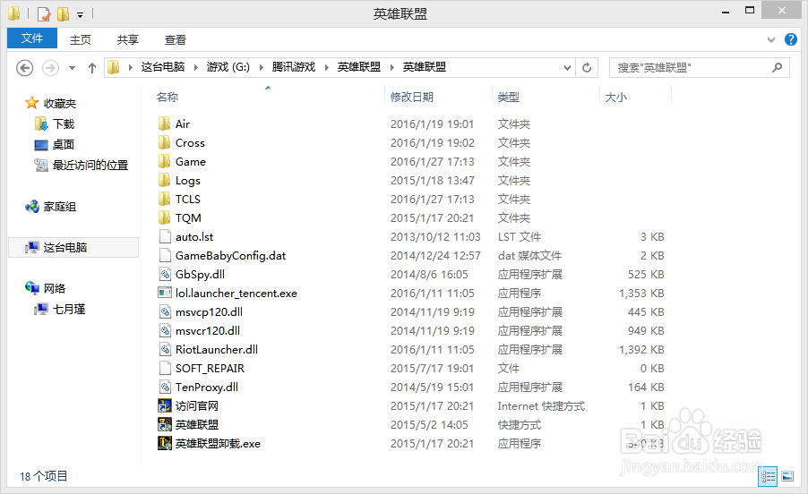Viewport: 808px width, 494px height.
Task: Navigate to 腾讯游戏 in breadcrumb
Action: point(293,67)
